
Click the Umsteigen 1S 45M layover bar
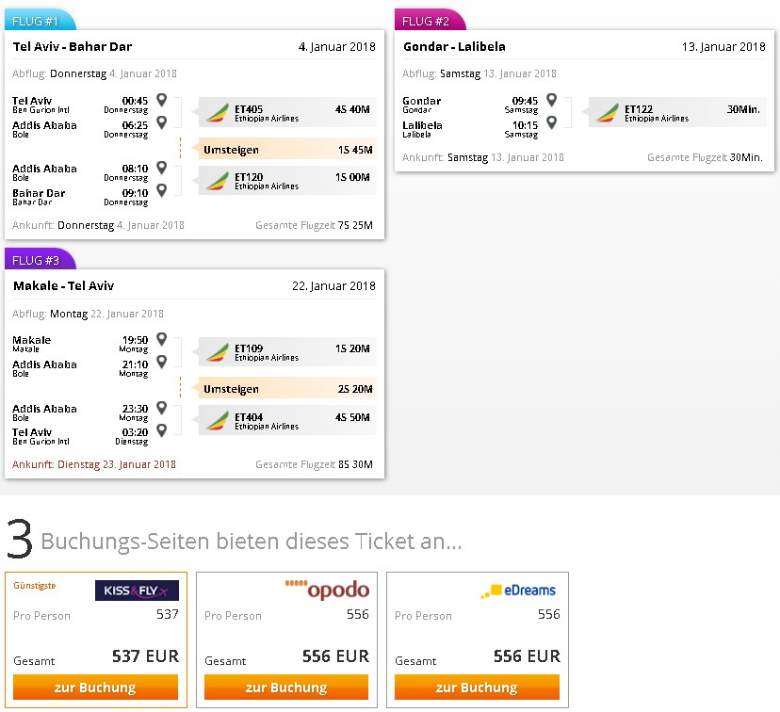[287, 149]
